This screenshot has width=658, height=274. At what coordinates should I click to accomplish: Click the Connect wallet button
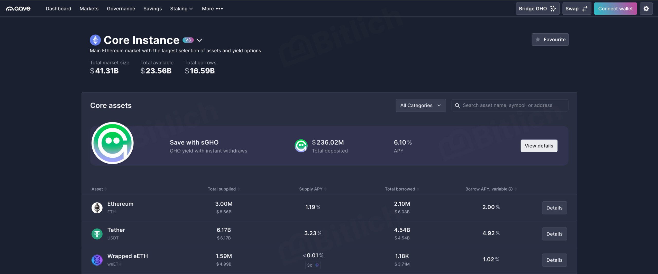coord(615,9)
